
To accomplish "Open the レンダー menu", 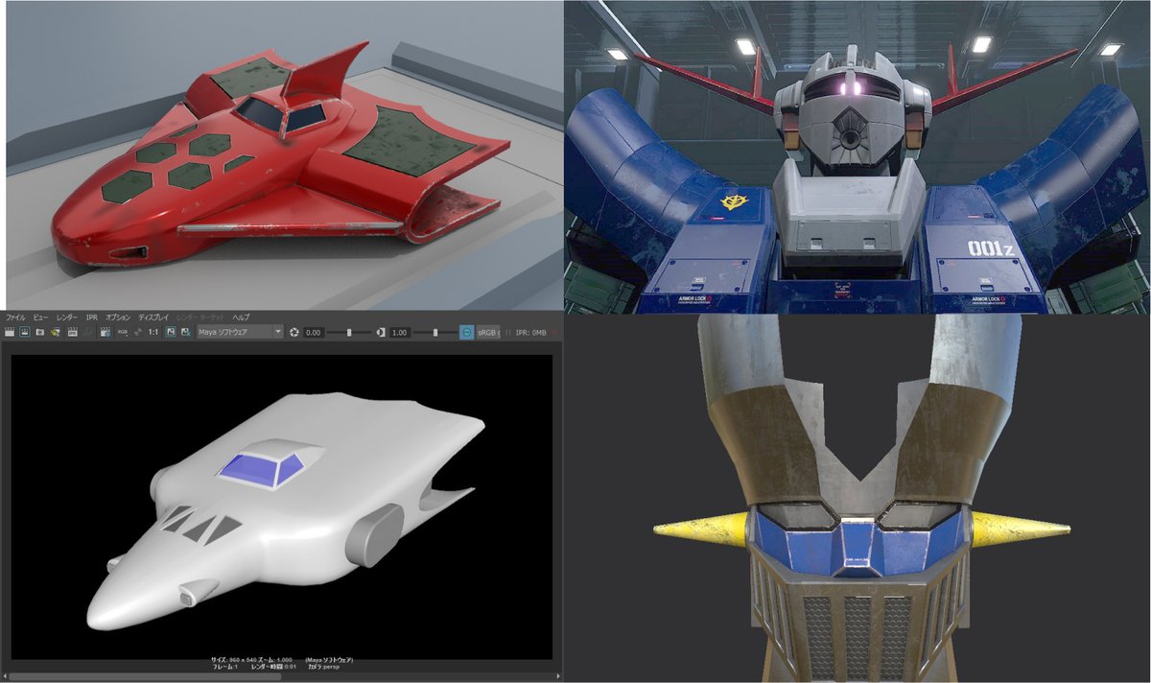I will [x=66, y=317].
